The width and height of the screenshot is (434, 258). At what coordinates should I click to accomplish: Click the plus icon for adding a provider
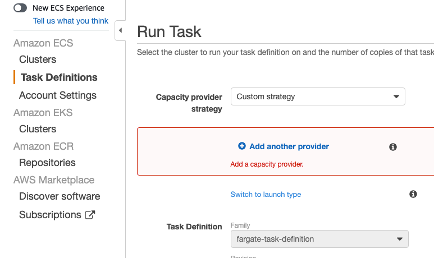pos(242,146)
